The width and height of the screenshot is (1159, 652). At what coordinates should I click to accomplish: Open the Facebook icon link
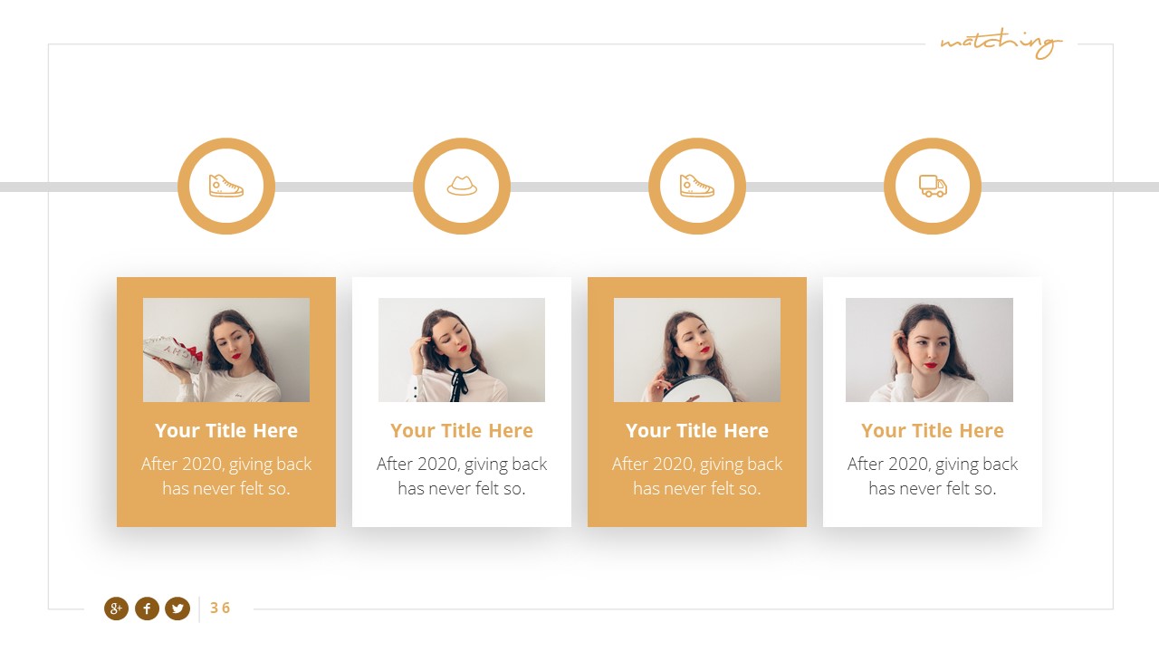[x=147, y=609]
